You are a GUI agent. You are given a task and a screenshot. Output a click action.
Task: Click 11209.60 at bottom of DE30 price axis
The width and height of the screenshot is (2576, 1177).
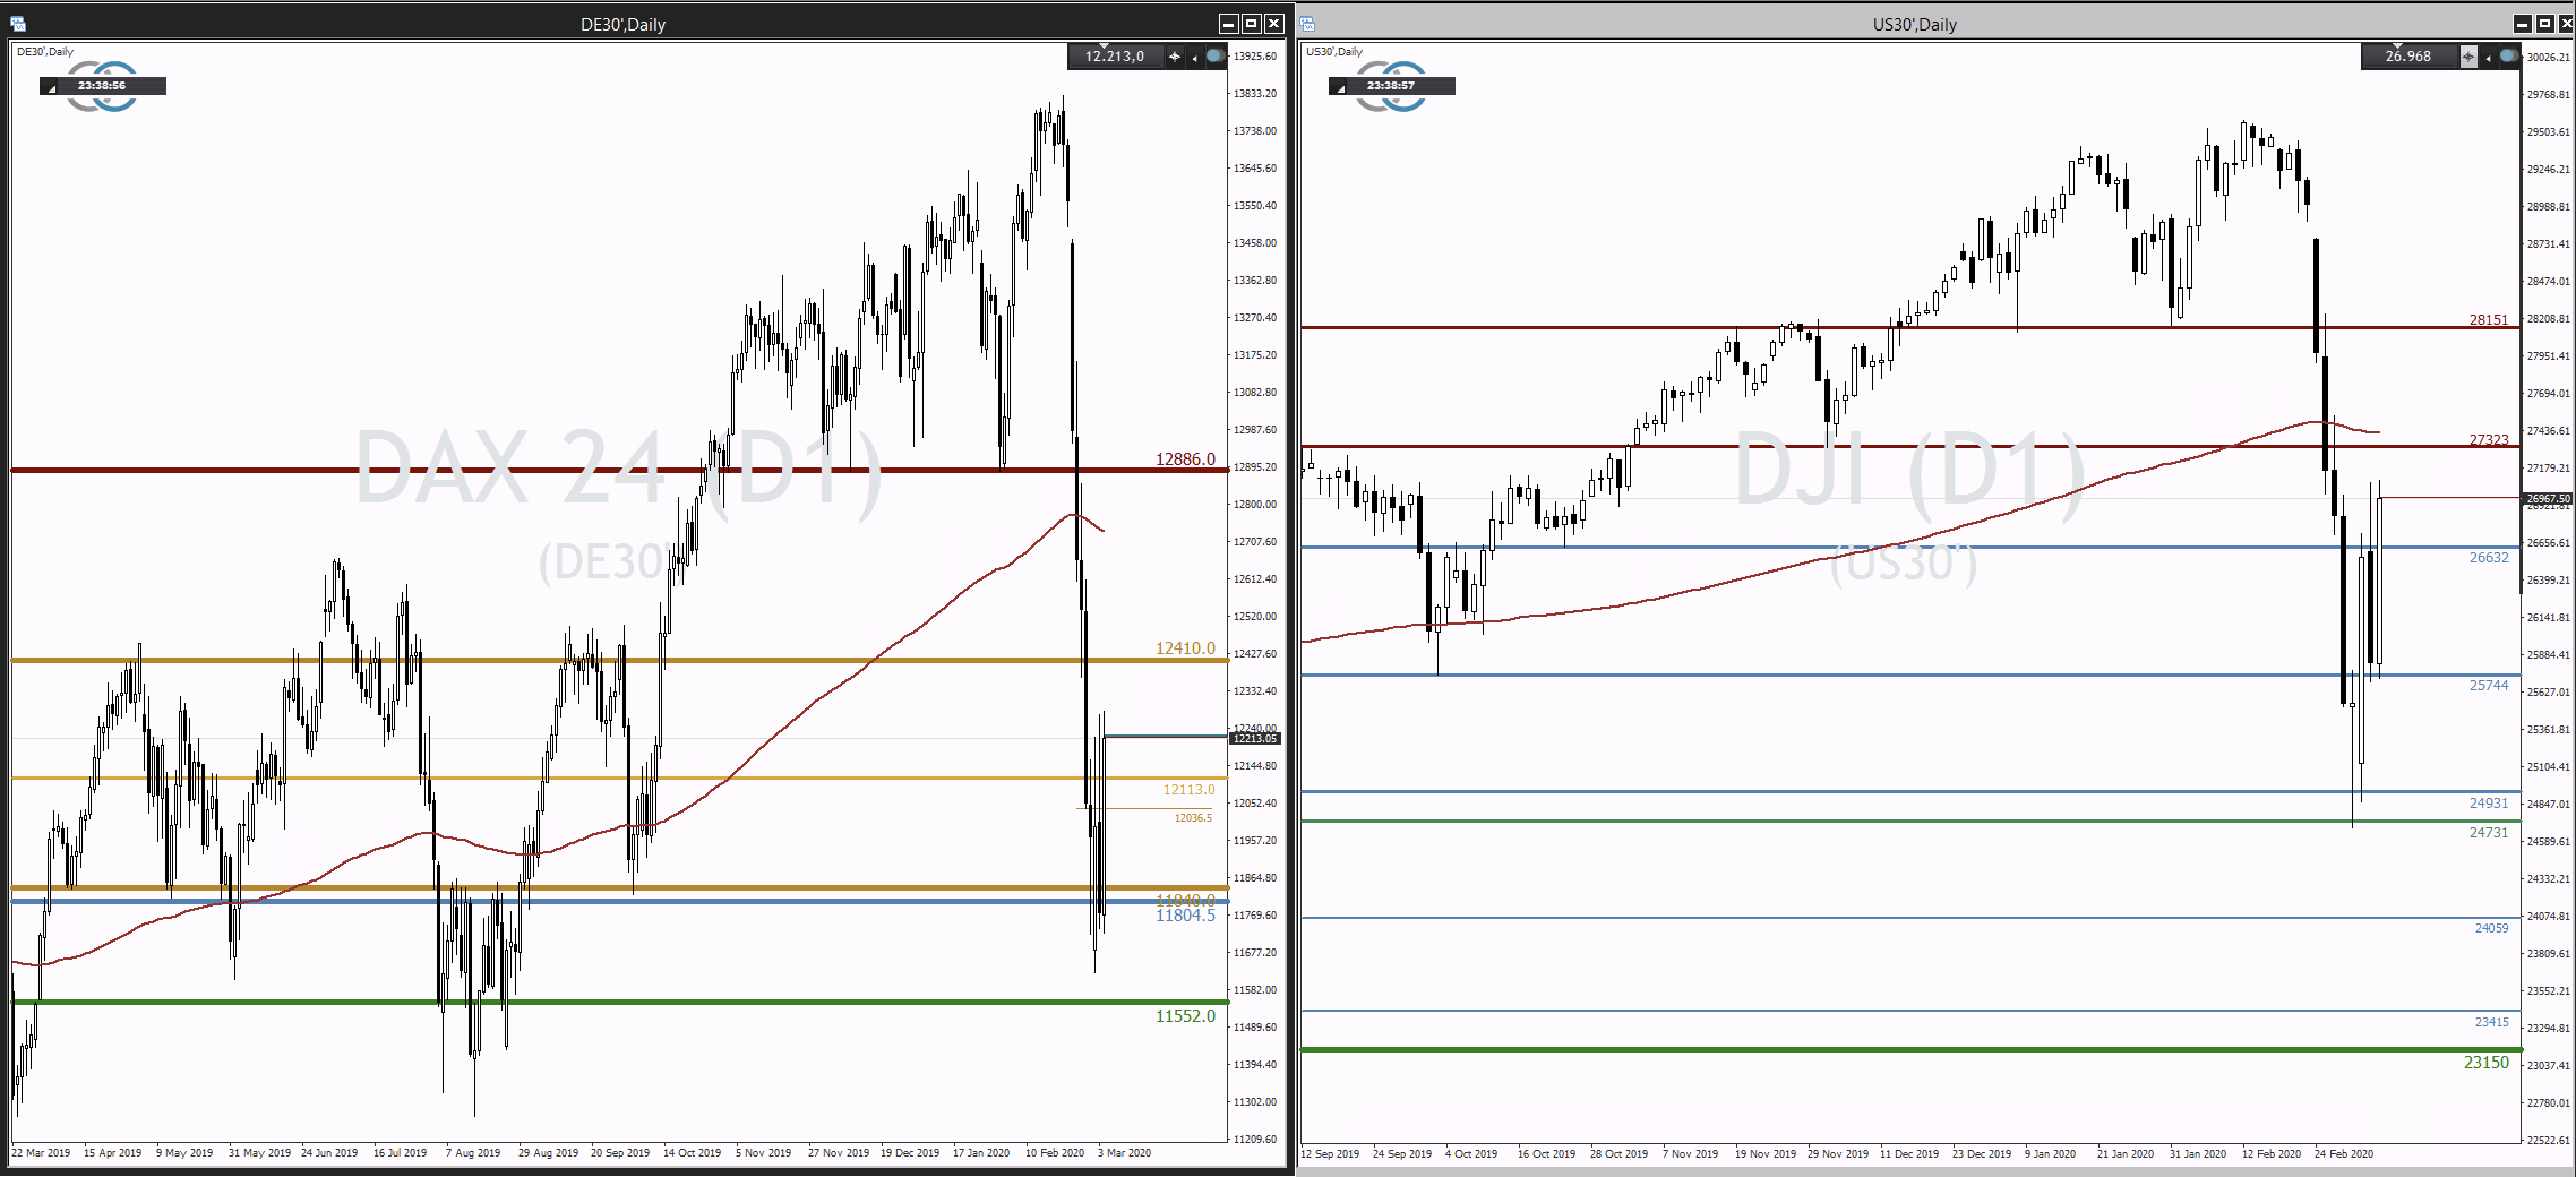[1255, 1140]
